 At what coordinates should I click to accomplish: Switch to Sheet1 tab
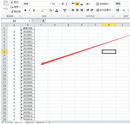pos(19,122)
